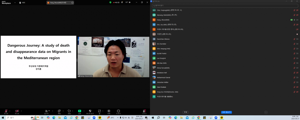Image resolution: width=300 pixels, height=120 pixels.
Task: Click Muhammad Gamal avatar
Action: (x=154, y=78)
